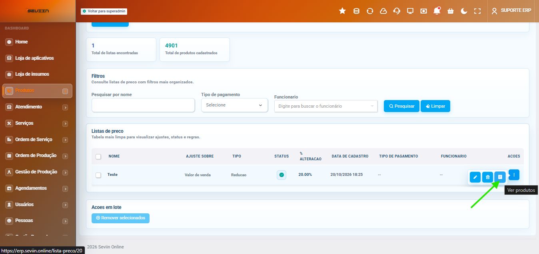Open the monitor screen icon in header
The image size is (539, 254).
tap(410, 11)
